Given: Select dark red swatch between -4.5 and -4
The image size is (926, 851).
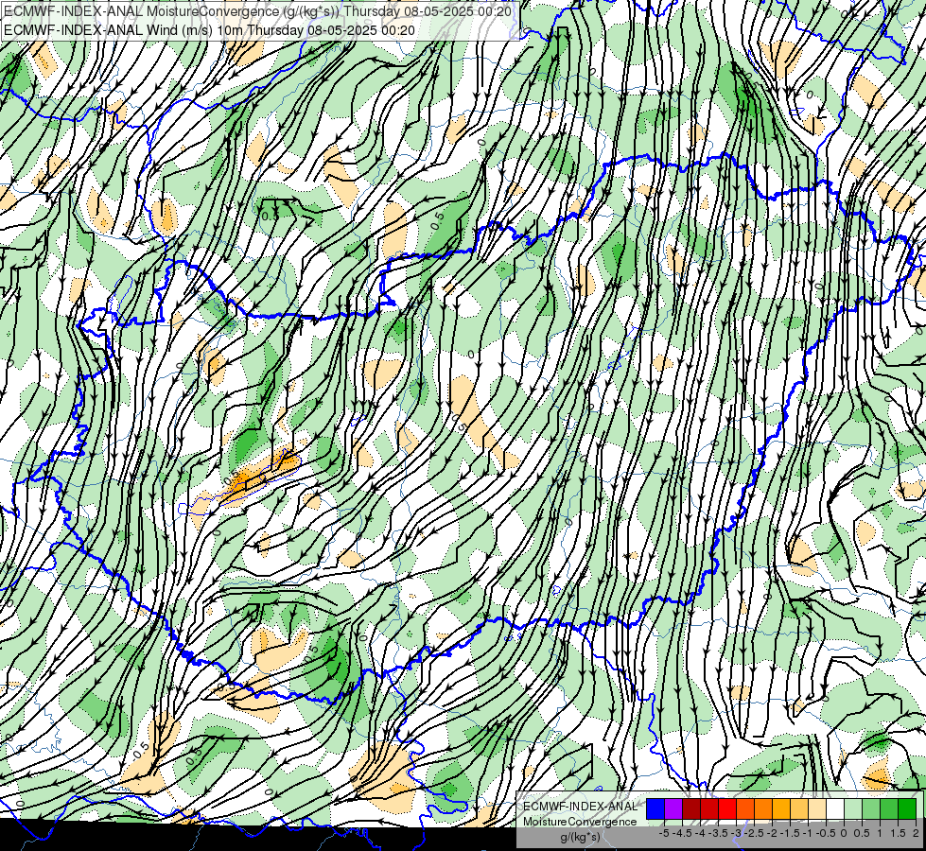Looking at the screenshot, I should (x=691, y=808).
